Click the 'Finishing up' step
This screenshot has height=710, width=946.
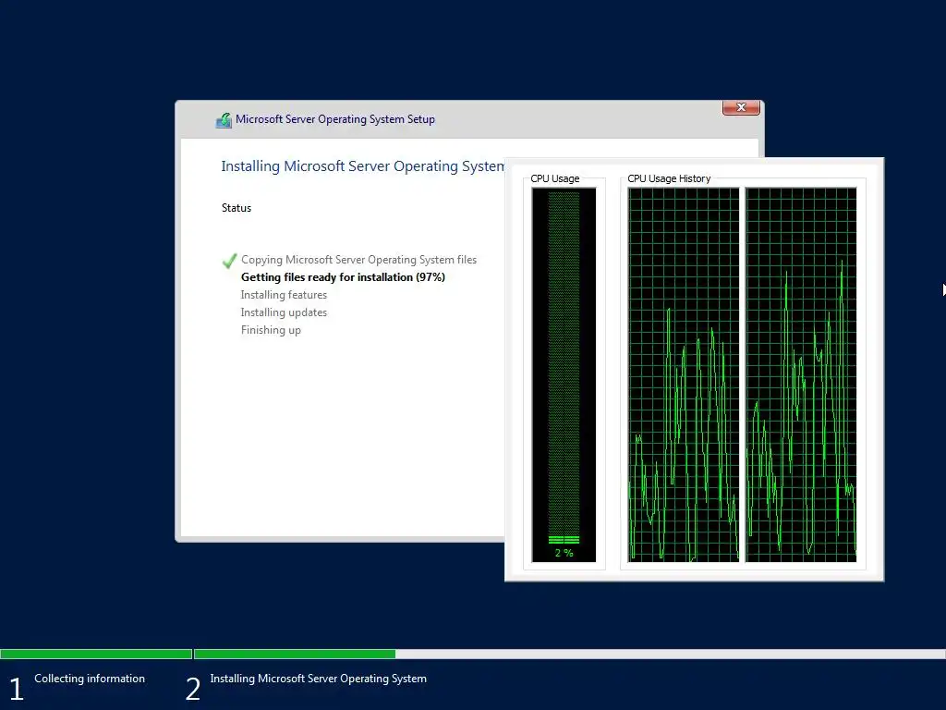271,330
